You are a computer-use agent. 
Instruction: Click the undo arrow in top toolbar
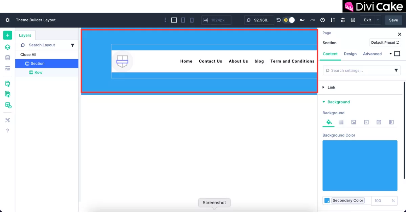point(302,20)
